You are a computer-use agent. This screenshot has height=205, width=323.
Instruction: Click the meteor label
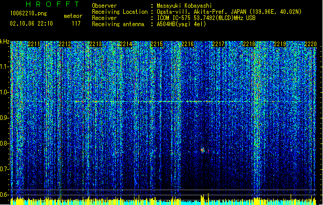click(73, 16)
